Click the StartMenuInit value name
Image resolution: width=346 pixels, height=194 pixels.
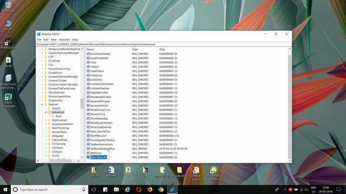98,136
